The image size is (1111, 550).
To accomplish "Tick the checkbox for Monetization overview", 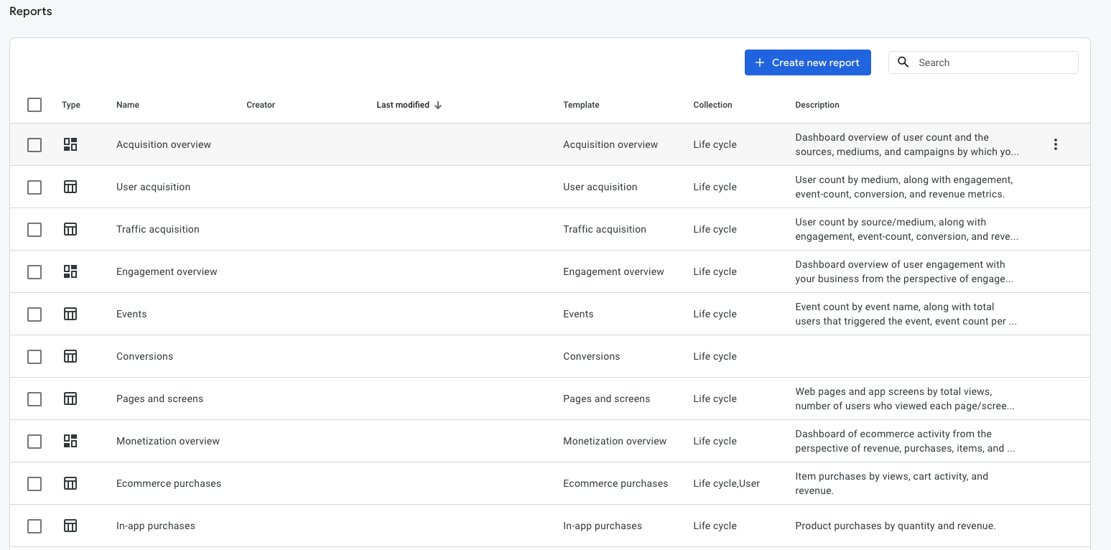I will tap(34, 441).
